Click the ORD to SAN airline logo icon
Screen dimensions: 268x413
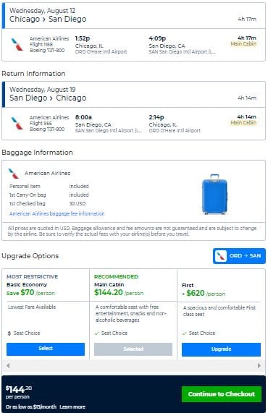pos(220,256)
